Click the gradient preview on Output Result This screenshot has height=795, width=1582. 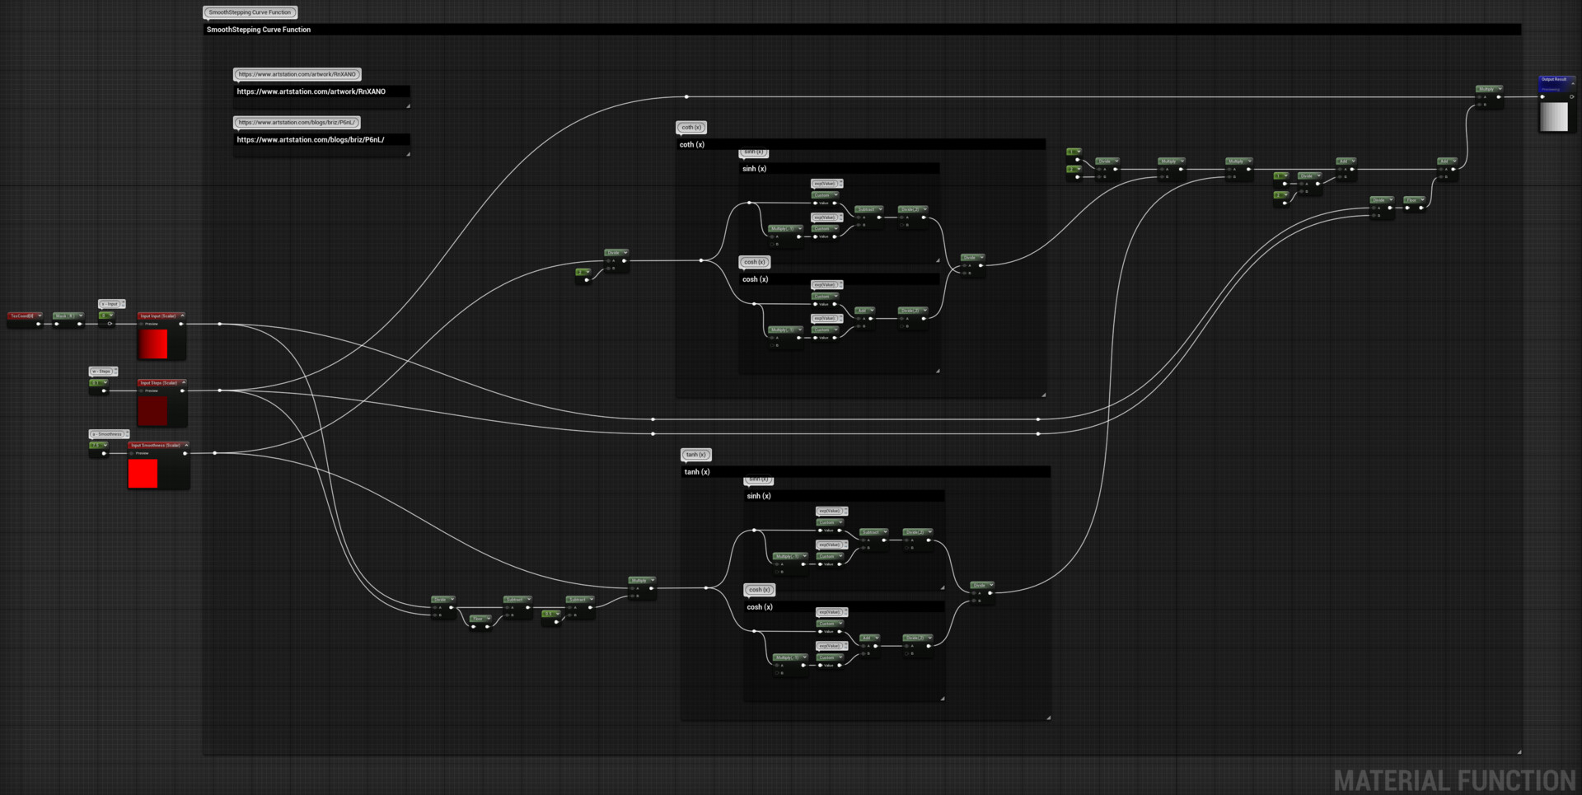coord(1554,117)
